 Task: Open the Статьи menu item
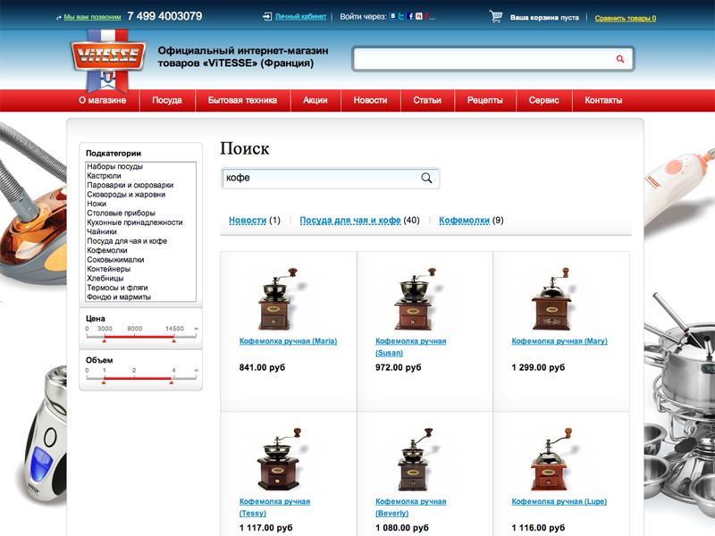[427, 100]
